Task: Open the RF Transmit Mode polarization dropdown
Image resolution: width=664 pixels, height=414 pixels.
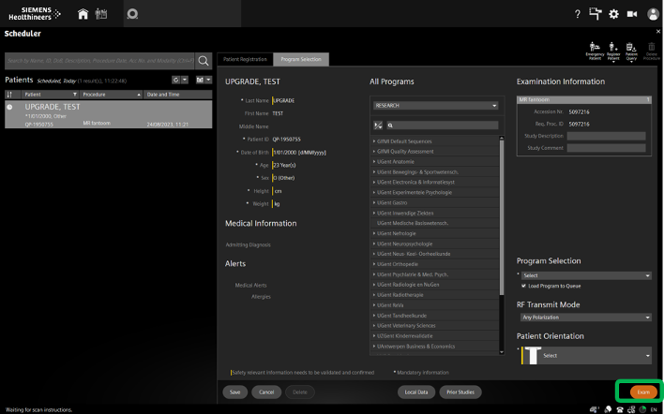Action: tap(583, 317)
